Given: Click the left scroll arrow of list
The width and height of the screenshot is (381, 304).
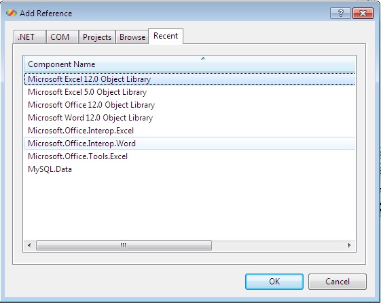Looking at the screenshot, I should click(x=29, y=245).
